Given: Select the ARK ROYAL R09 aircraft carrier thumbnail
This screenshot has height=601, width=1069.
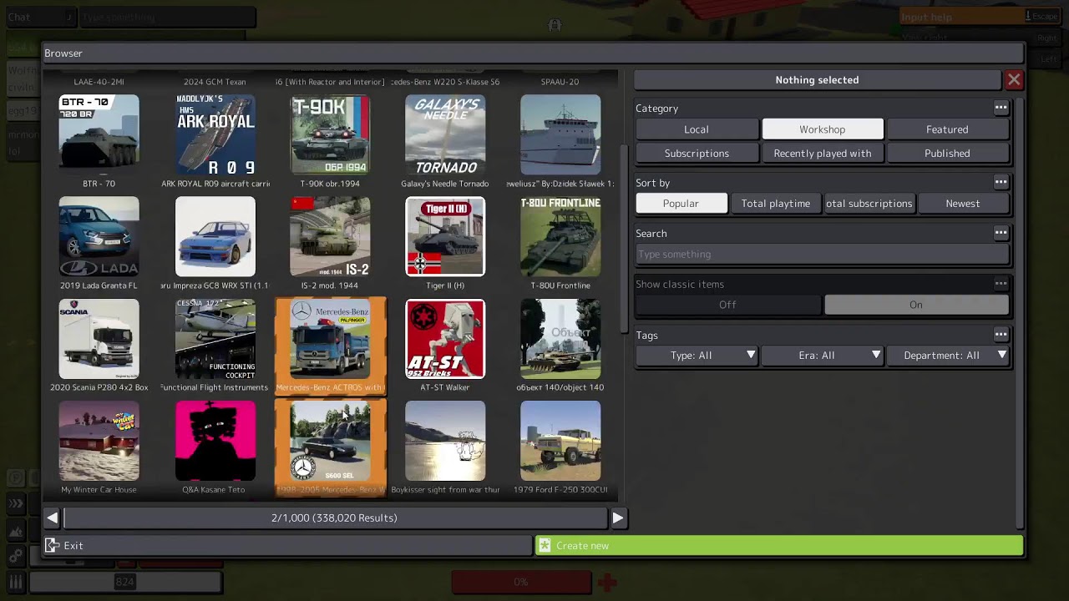Looking at the screenshot, I should tap(215, 134).
